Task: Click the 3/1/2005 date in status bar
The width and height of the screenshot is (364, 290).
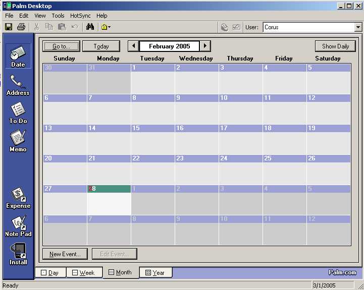Action: (x=324, y=285)
